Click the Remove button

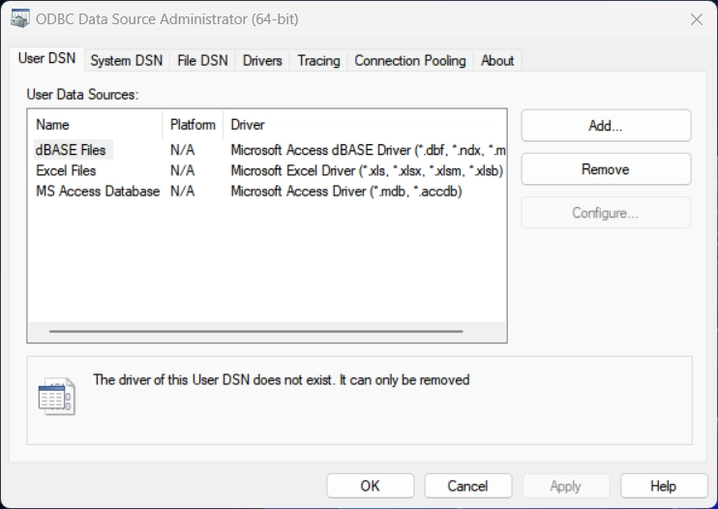pyautogui.click(x=606, y=169)
